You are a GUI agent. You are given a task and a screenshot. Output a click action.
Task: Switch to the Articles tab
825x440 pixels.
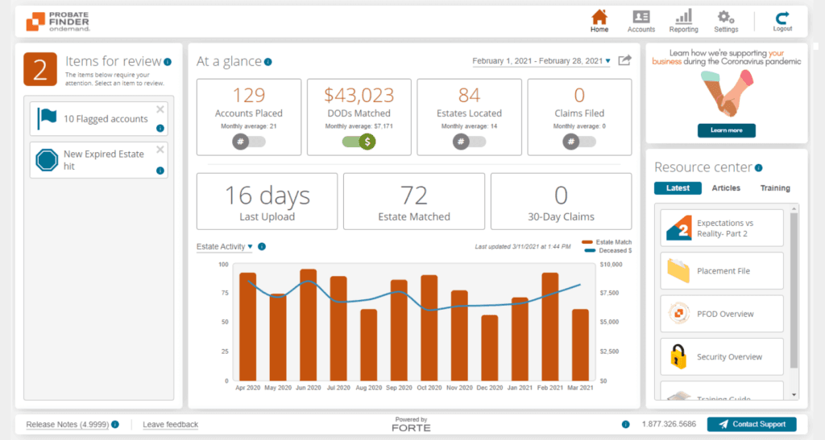coord(726,188)
